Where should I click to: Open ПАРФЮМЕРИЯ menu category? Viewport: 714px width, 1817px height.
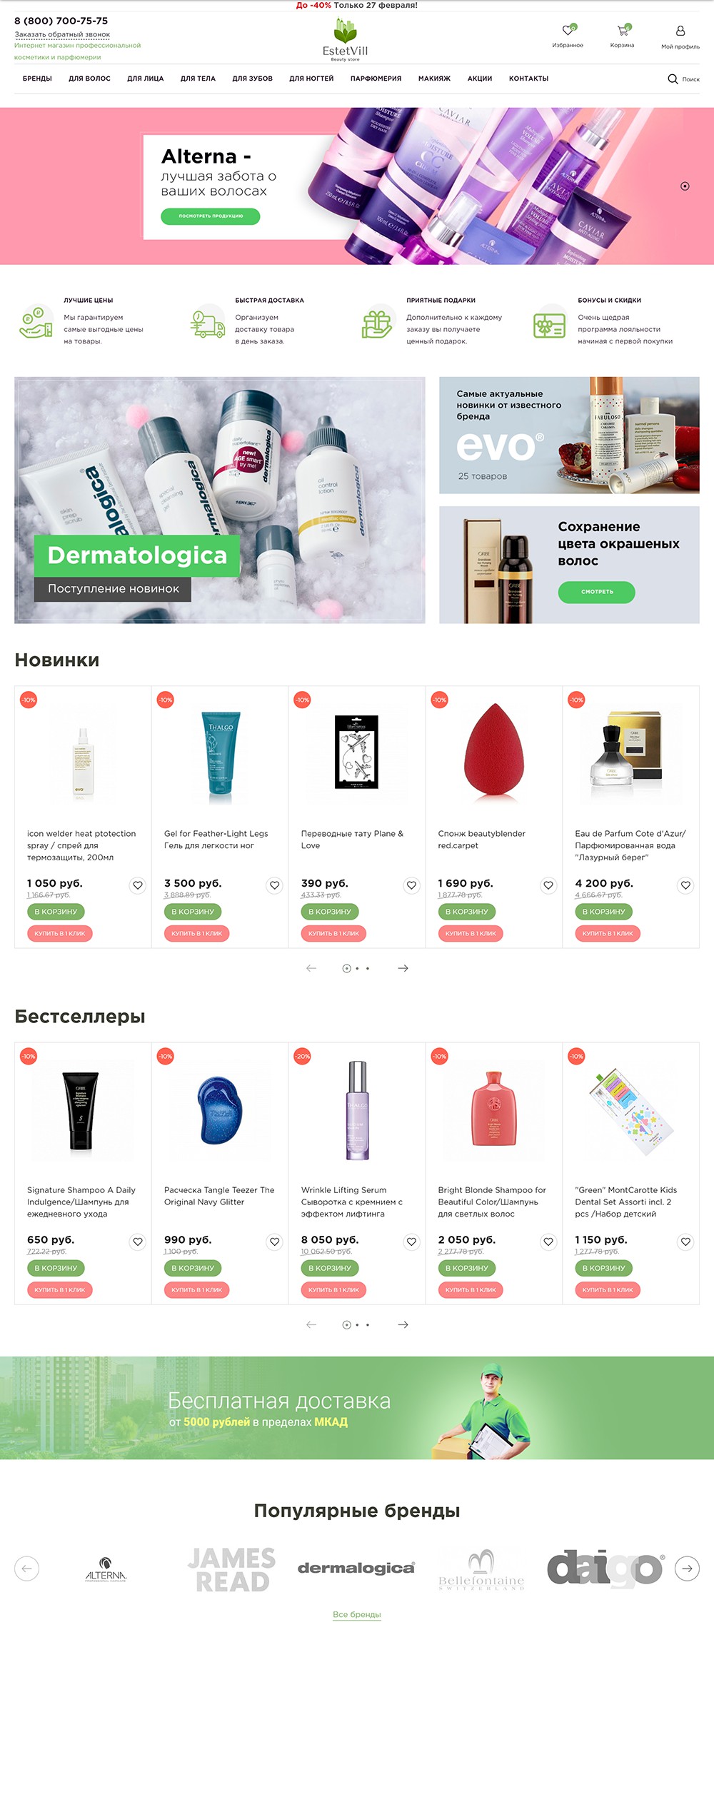click(376, 79)
